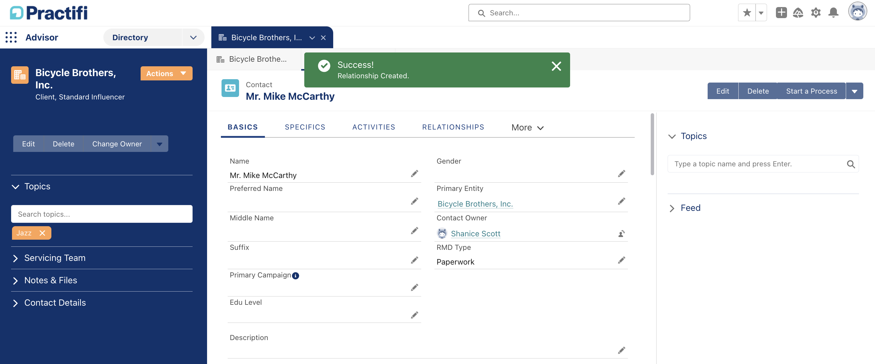Open the user profile avatar
The image size is (875, 364).
[857, 12]
